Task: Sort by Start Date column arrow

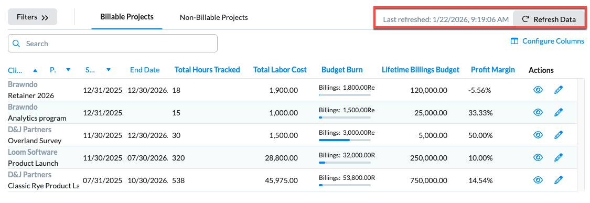Action: click(x=109, y=70)
